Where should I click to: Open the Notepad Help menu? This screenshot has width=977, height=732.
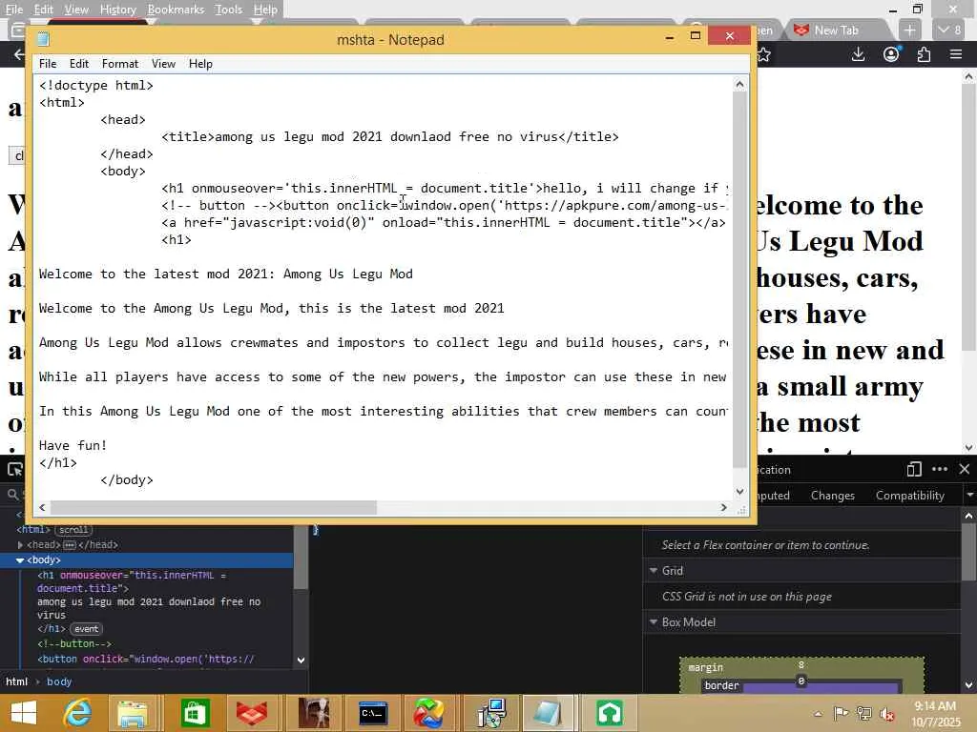(x=200, y=64)
